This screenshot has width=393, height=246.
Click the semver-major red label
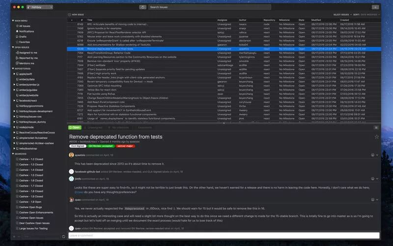[125, 146]
